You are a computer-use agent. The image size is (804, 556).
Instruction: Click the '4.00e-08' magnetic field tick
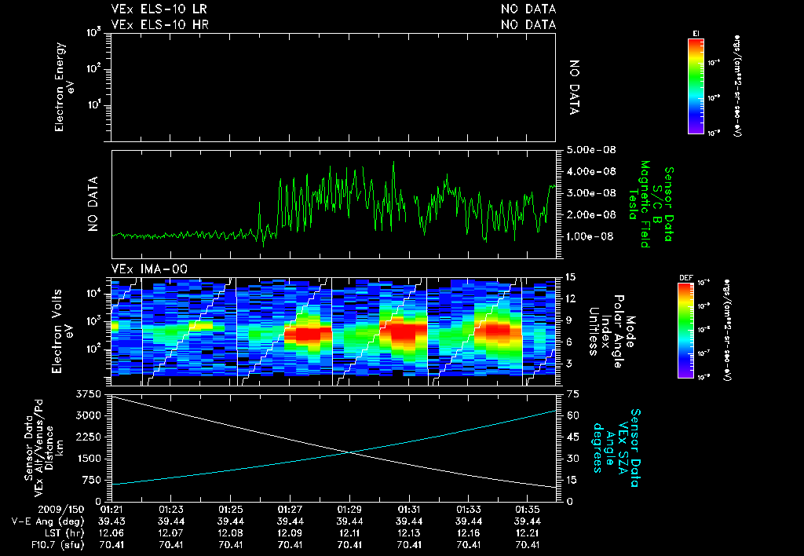click(591, 171)
